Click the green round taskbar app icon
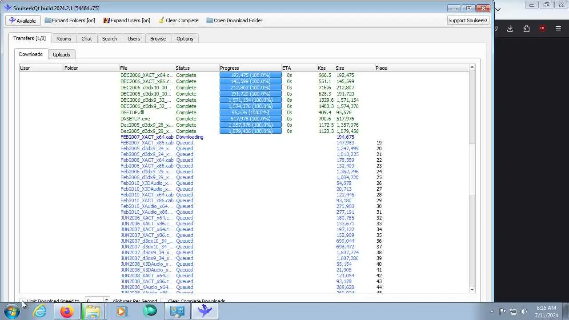569x320 pixels. tap(149, 311)
